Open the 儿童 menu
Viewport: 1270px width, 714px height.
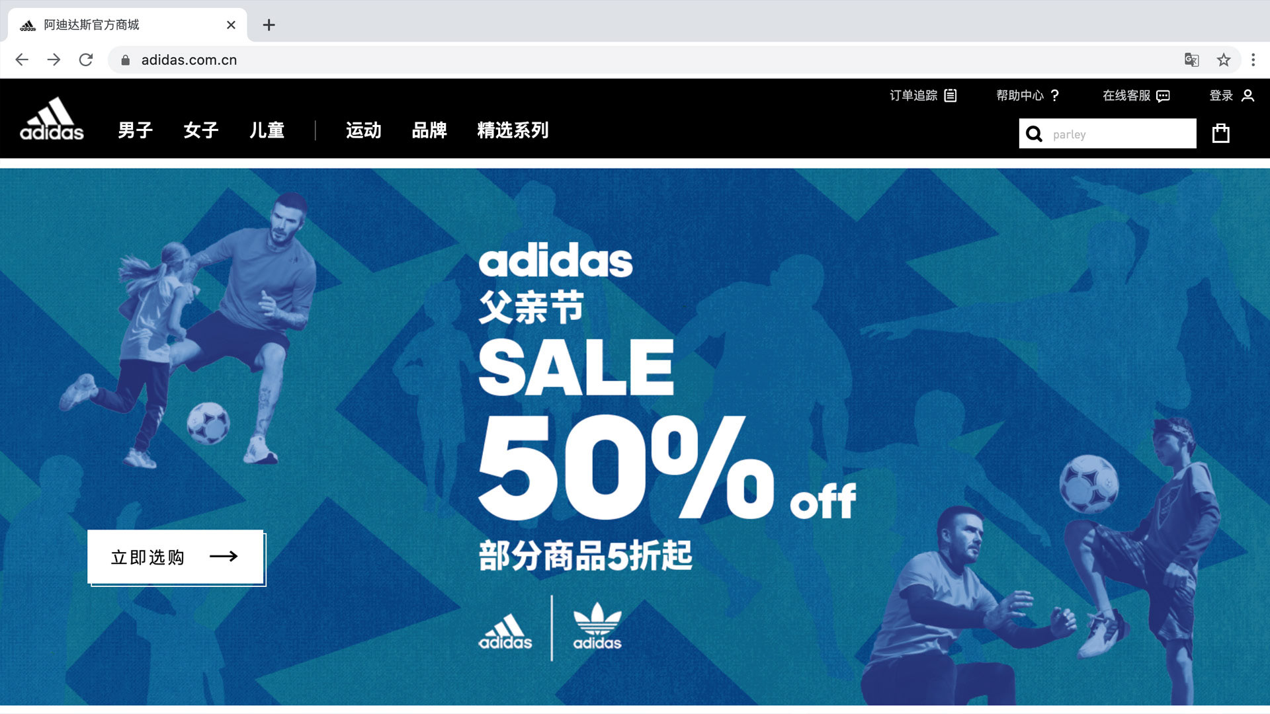point(267,130)
